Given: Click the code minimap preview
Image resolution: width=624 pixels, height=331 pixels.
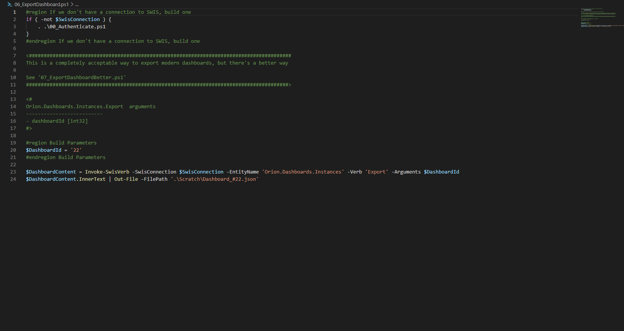Looking at the screenshot, I should (x=602, y=17).
